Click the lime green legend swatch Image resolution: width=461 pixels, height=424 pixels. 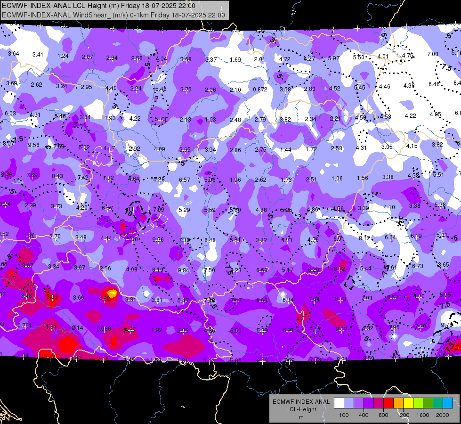coord(418,403)
